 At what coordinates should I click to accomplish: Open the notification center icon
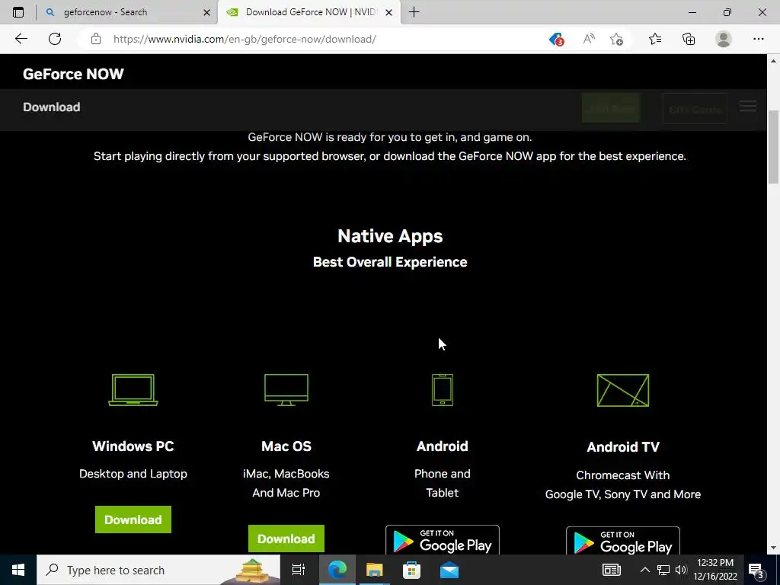(x=756, y=571)
